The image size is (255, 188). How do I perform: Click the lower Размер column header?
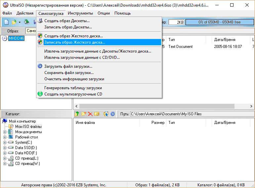click(153, 123)
